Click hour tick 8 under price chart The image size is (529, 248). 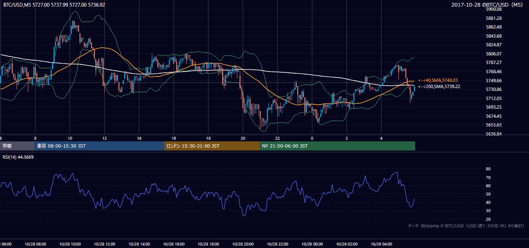35,138
